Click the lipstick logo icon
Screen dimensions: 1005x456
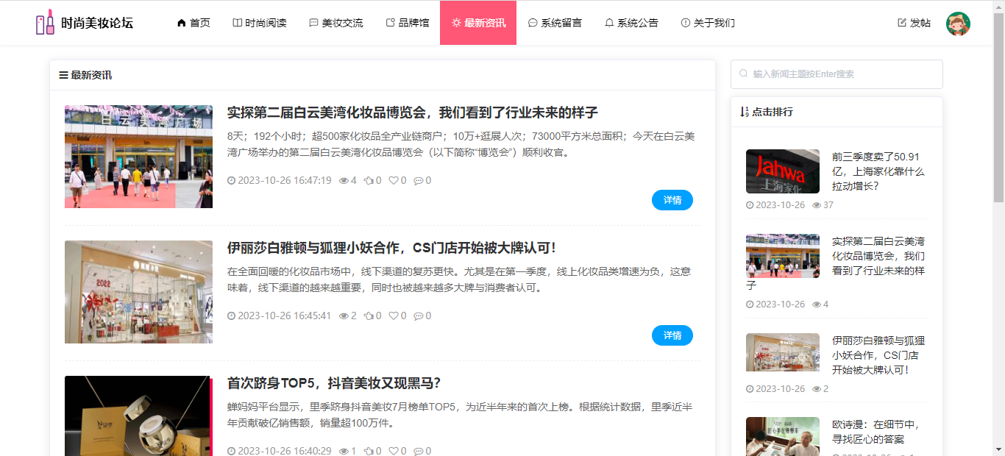pyautogui.click(x=46, y=22)
